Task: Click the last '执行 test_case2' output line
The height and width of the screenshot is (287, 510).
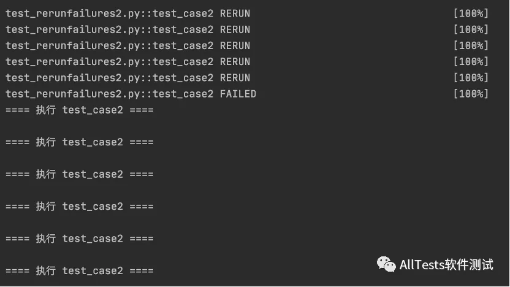Action: click(x=80, y=270)
